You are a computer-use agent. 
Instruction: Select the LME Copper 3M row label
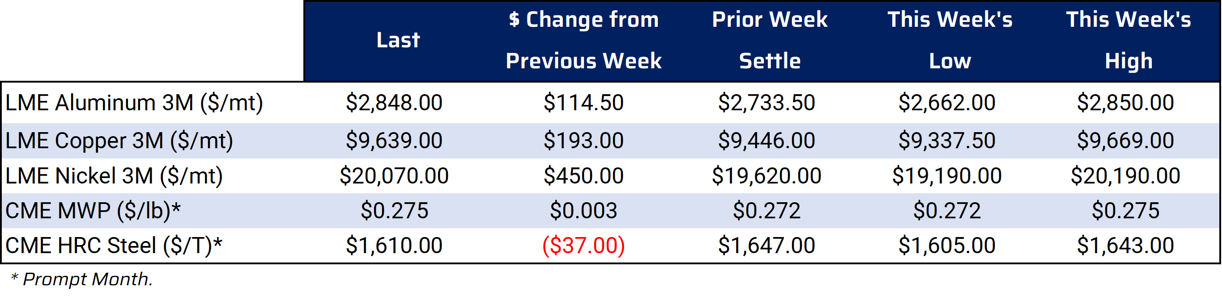(119, 141)
